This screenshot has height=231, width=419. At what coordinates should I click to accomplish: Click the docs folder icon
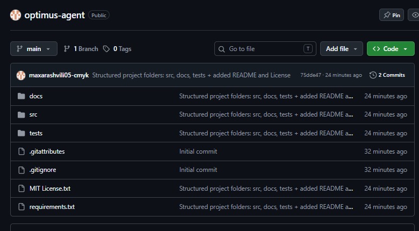(21, 96)
